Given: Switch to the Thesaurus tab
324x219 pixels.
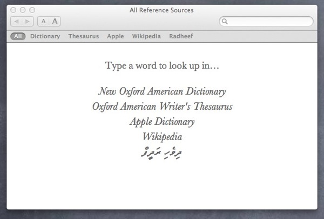Looking at the screenshot, I should coord(84,36).
